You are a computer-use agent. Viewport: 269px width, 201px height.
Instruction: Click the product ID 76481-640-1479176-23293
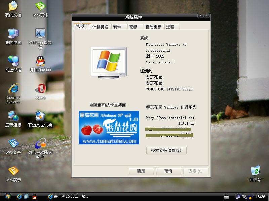pyautogui.click(x=169, y=89)
